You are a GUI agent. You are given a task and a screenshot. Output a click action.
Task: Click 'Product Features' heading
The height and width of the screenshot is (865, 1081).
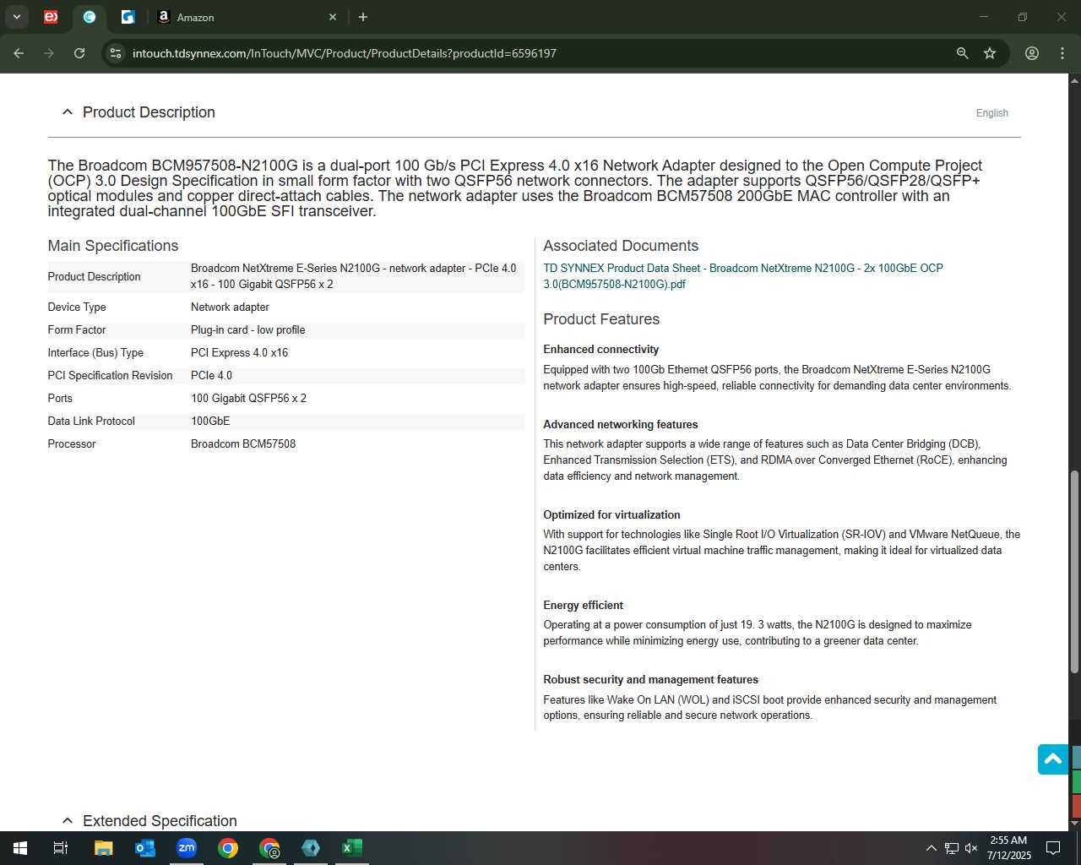[601, 319]
